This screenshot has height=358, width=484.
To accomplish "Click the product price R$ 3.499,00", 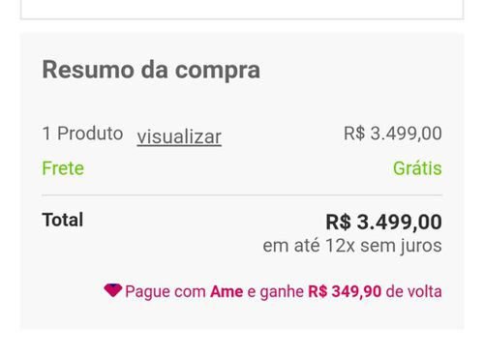I will coord(393,134).
